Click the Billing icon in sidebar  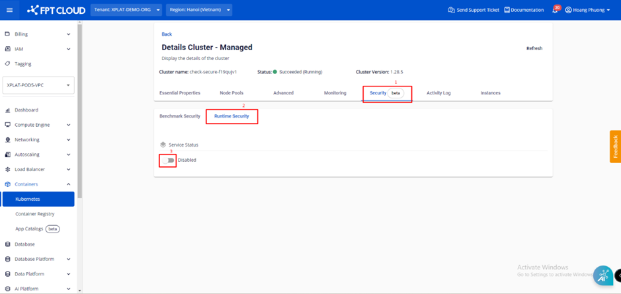tap(7, 34)
